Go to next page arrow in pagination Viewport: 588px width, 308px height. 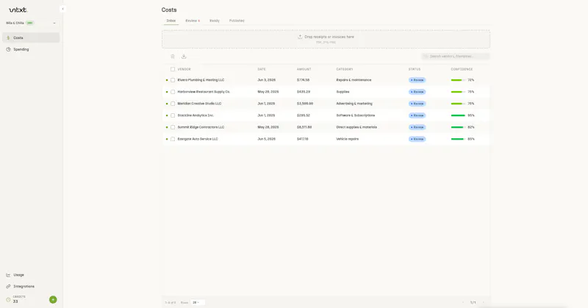[x=483, y=302]
